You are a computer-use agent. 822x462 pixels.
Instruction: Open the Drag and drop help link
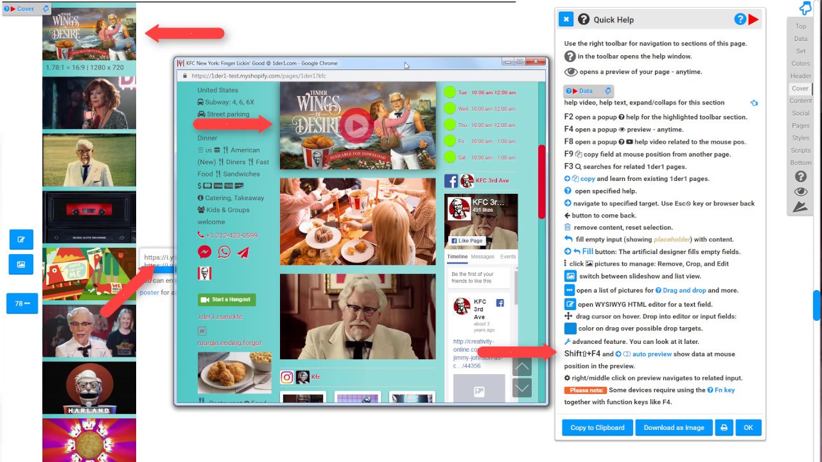coord(684,291)
